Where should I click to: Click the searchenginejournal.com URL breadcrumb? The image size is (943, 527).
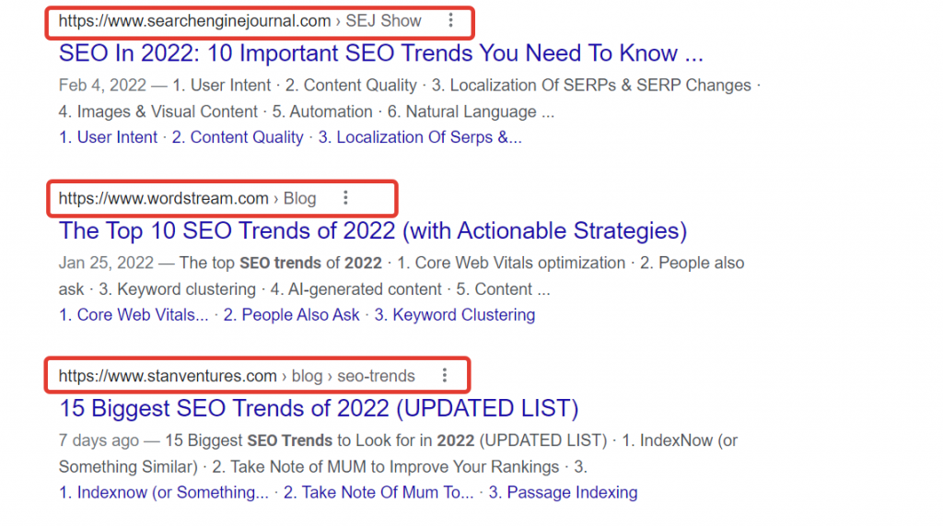(239, 20)
